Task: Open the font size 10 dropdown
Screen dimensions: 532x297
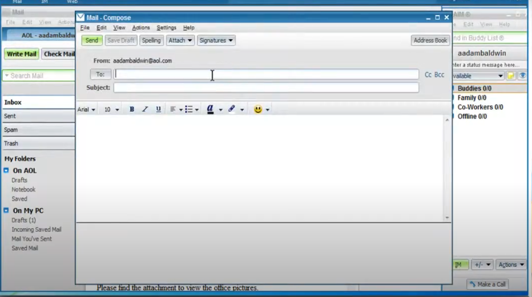Action: pyautogui.click(x=111, y=109)
